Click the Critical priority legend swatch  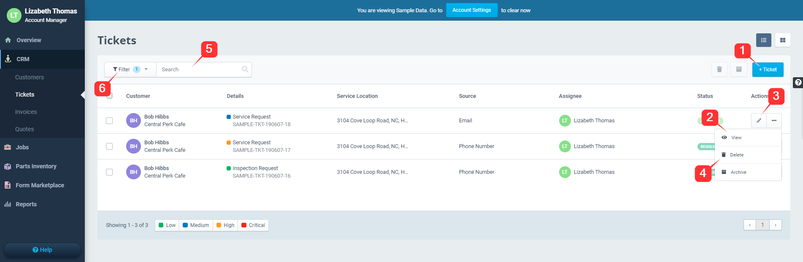coord(244,225)
